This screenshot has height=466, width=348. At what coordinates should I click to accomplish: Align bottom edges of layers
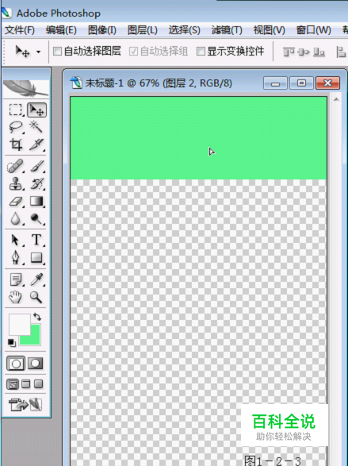(x=319, y=52)
